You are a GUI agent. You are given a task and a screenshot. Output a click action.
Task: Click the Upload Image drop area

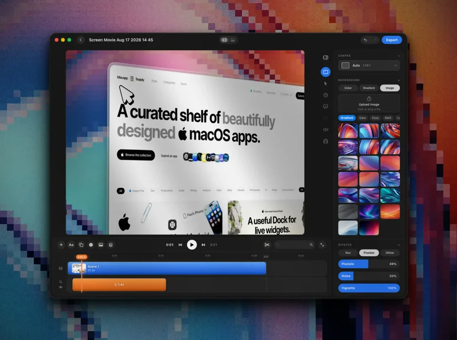[x=369, y=103]
